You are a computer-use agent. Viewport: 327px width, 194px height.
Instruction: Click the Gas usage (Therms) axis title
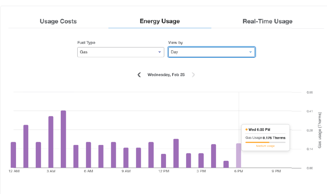pyautogui.click(x=320, y=130)
